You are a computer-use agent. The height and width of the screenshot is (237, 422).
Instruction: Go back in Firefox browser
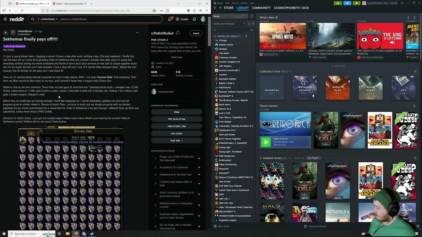tap(10, 11)
